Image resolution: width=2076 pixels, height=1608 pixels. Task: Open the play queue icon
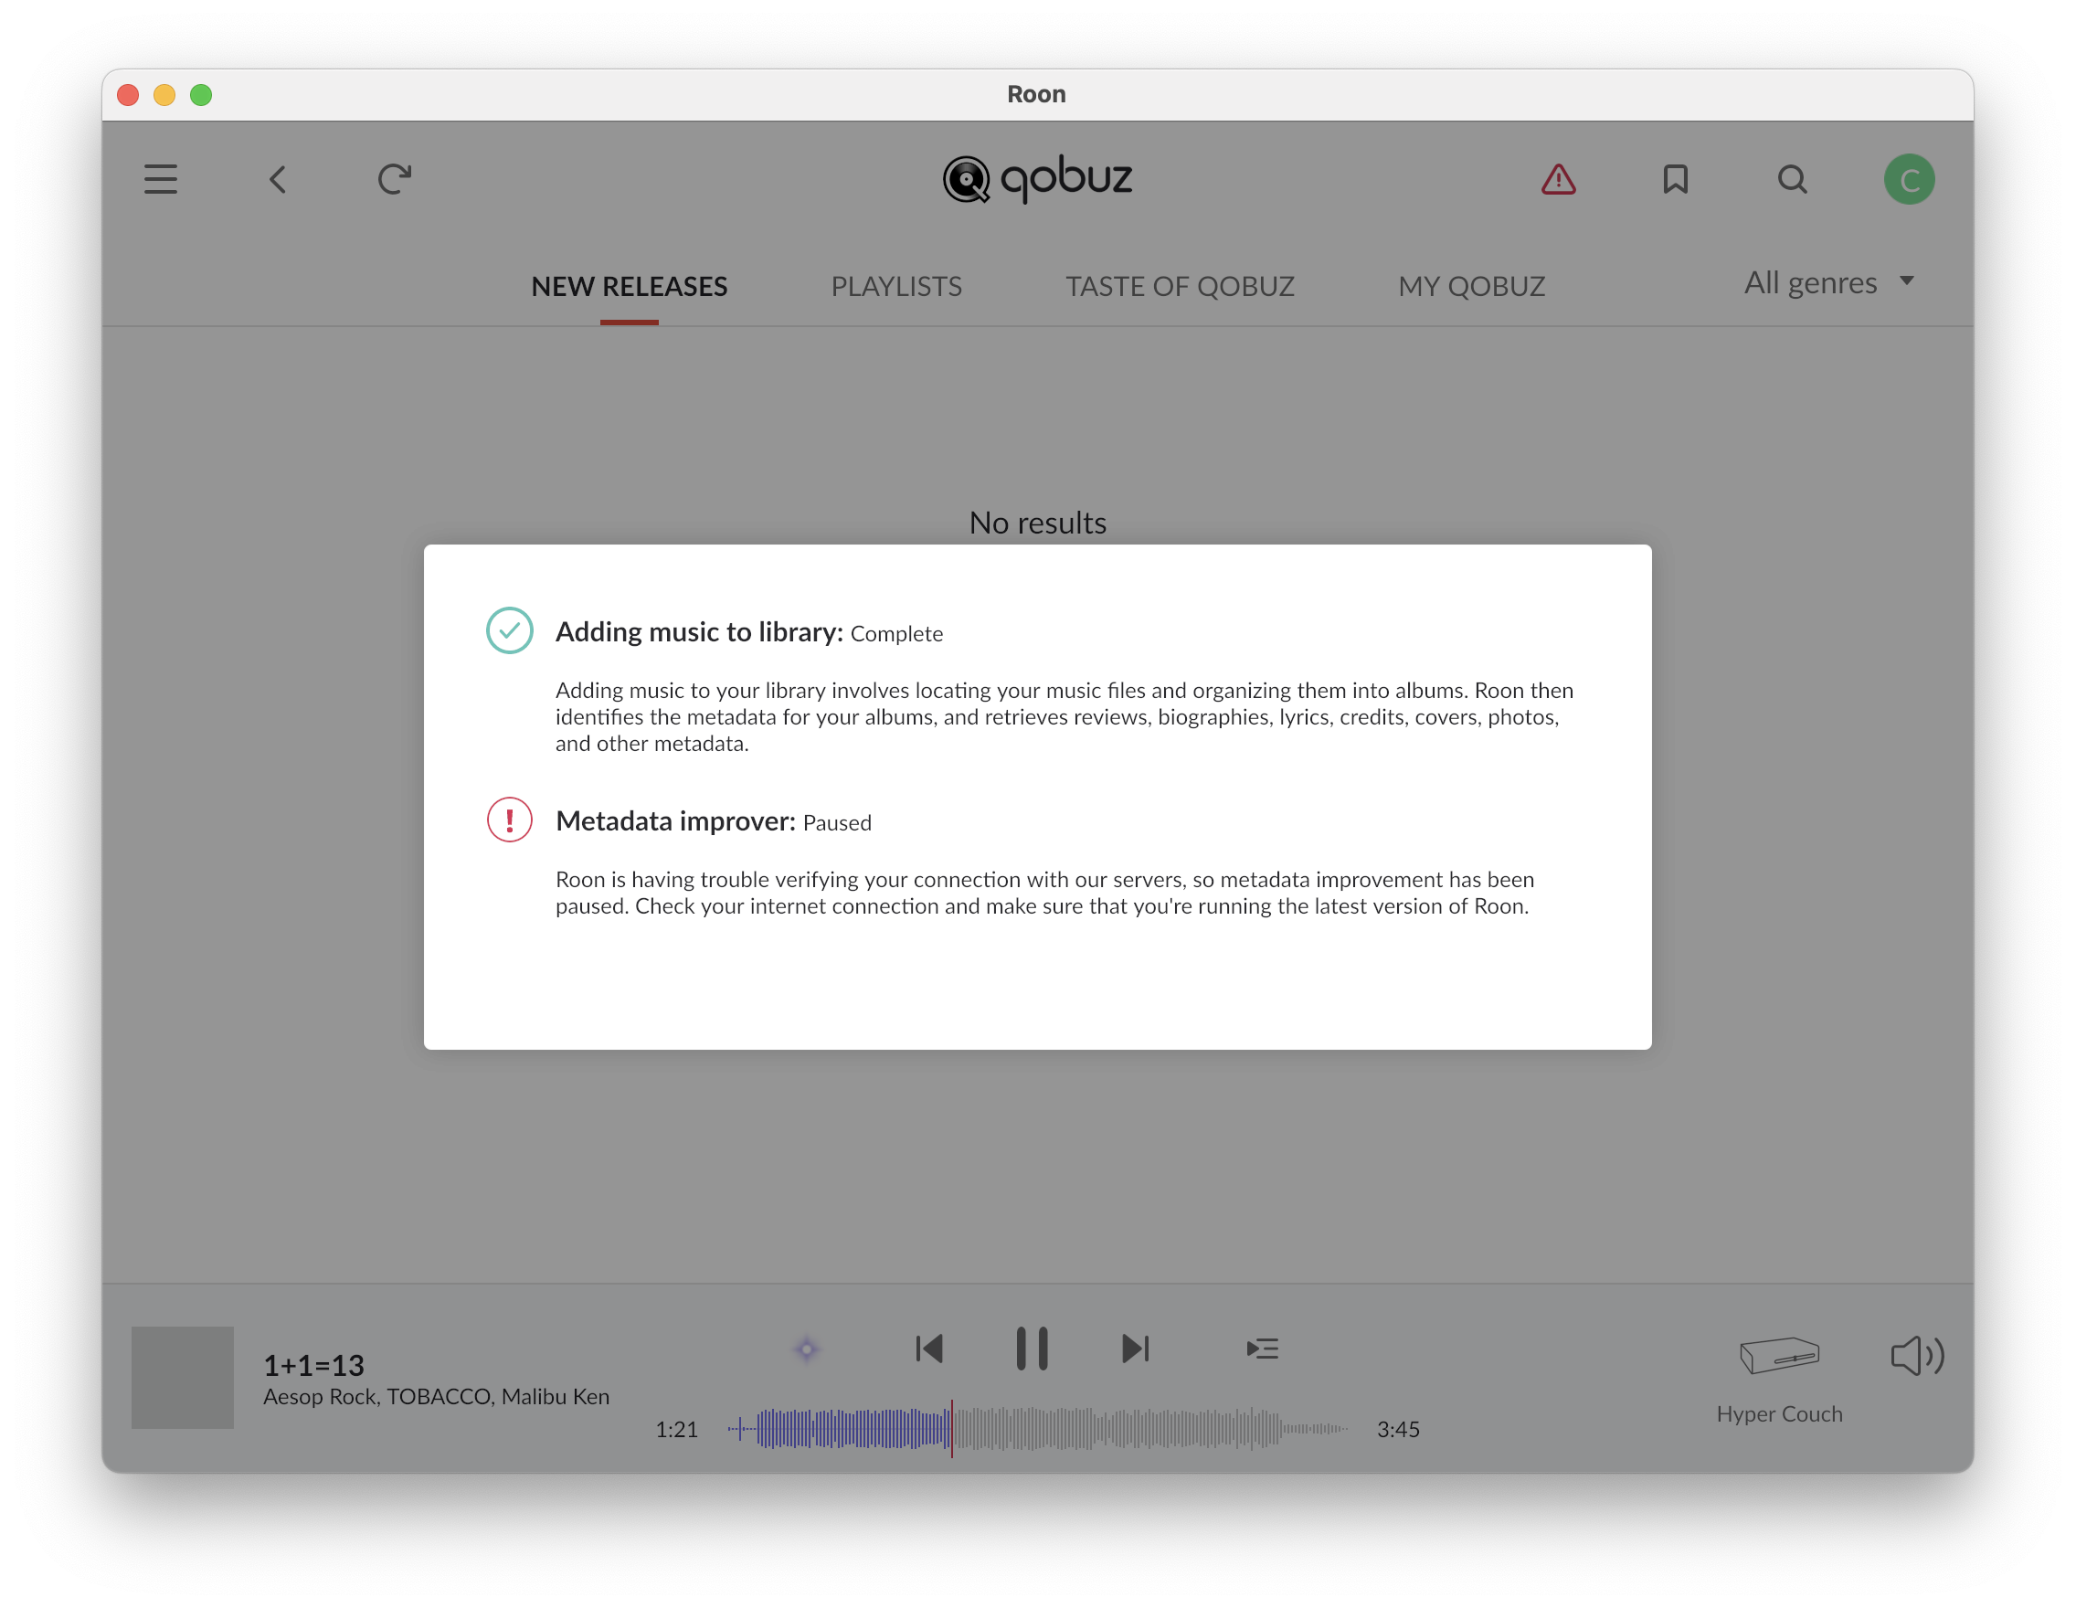1261,1349
